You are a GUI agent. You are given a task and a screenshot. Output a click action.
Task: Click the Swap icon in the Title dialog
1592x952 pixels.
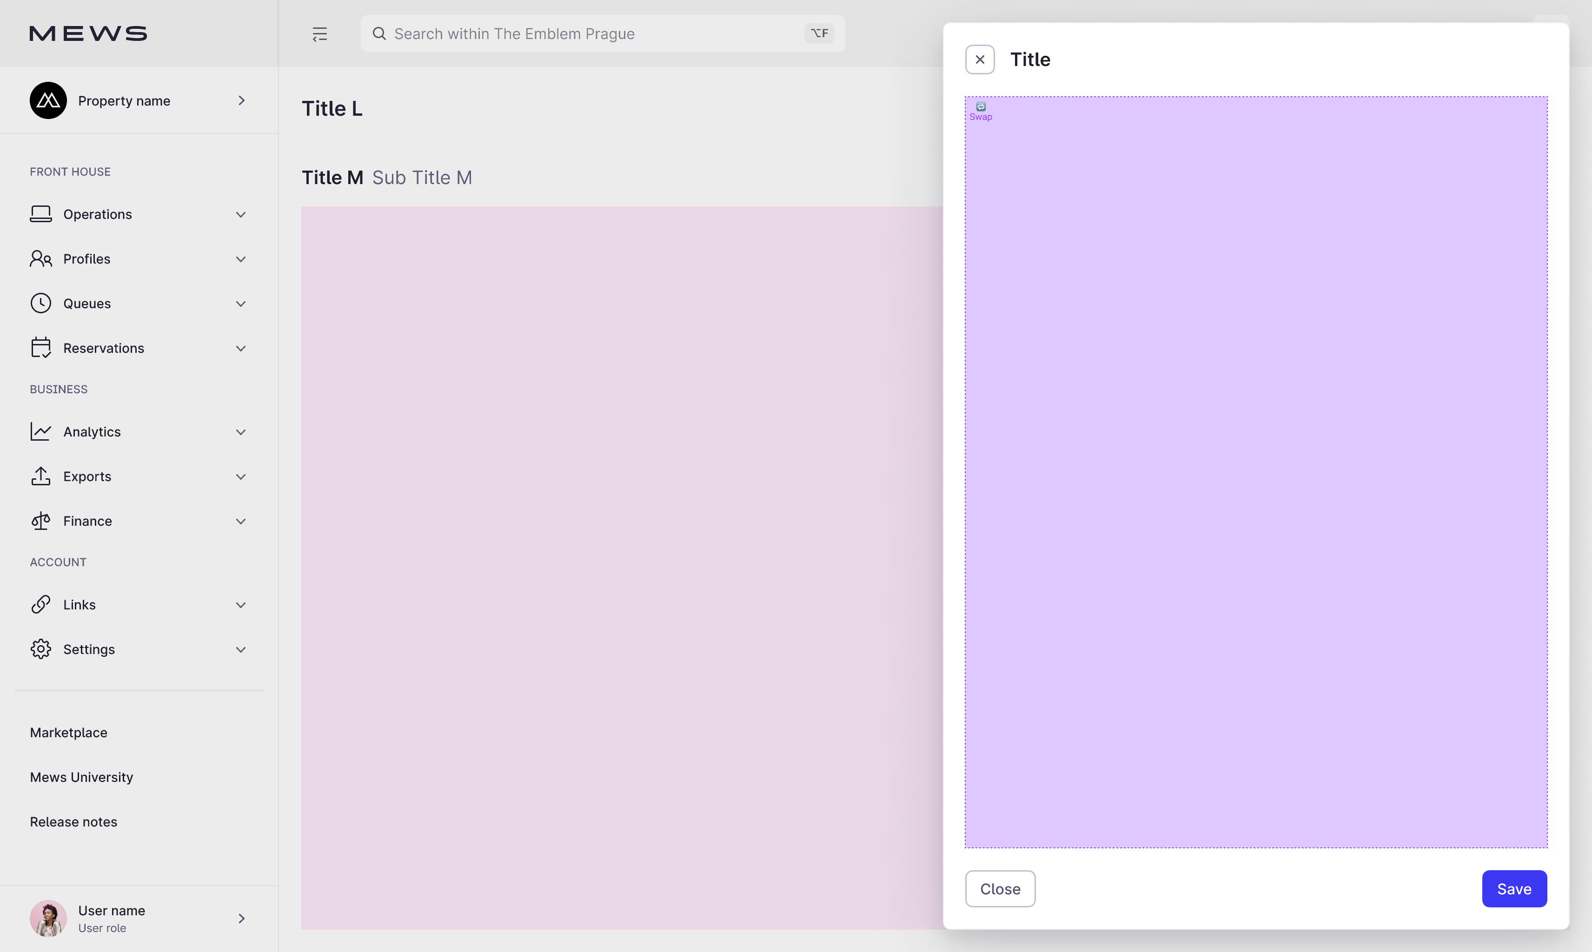pyautogui.click(x=981, y=106)
